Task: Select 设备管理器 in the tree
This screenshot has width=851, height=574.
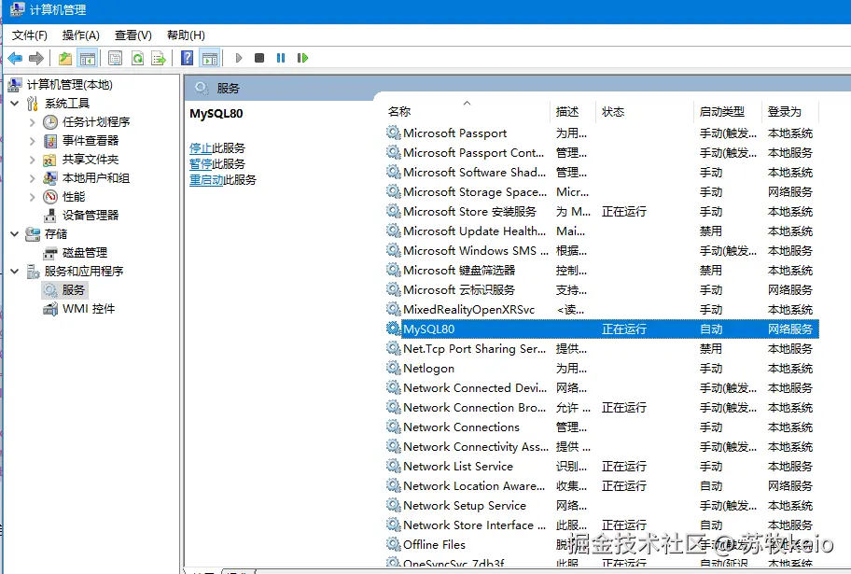Action: pyautogui.click(x=91, y=215)
